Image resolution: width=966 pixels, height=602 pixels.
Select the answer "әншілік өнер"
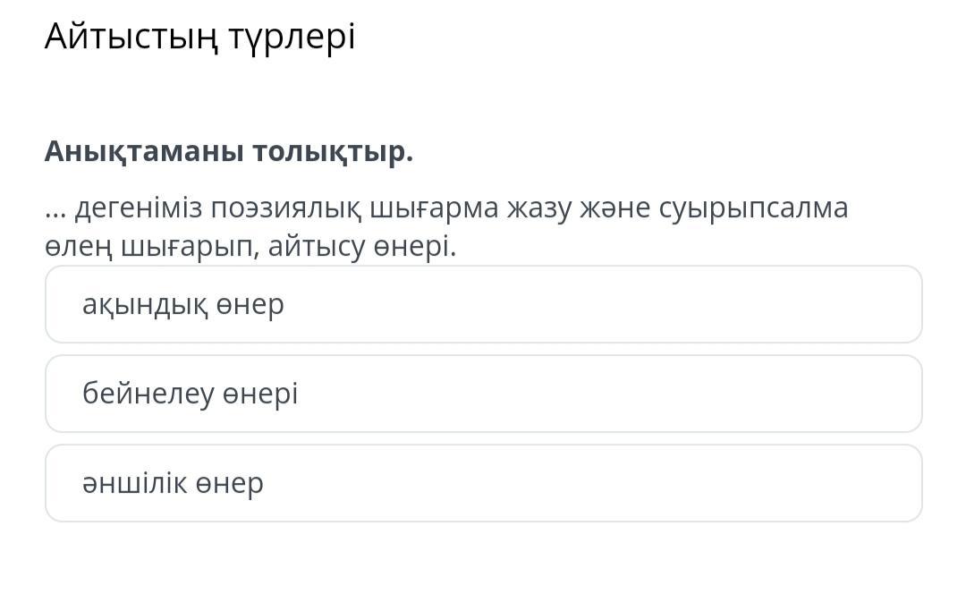[483, 483]
